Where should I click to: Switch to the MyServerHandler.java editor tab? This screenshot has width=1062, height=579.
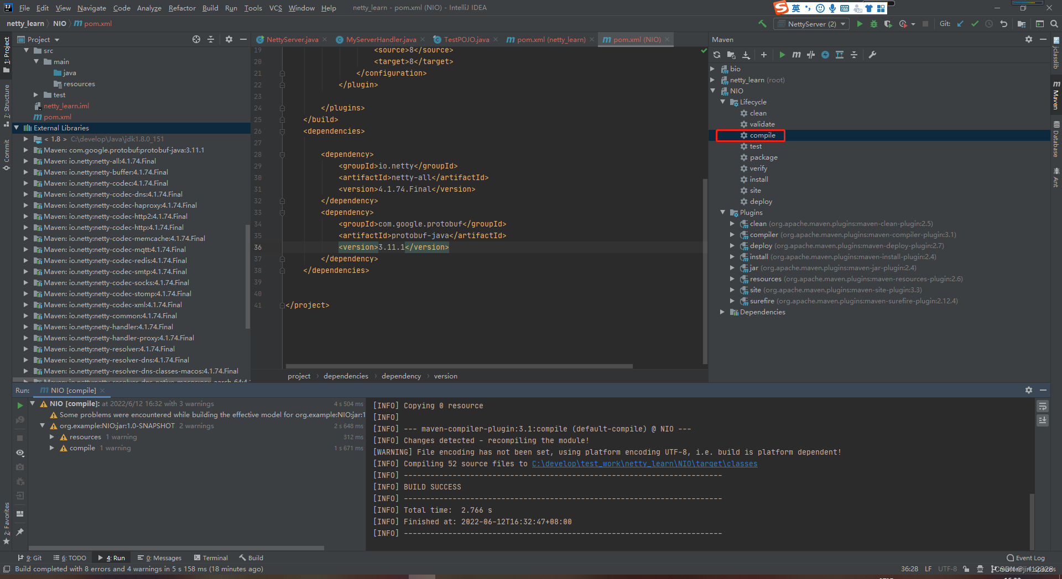click(381, 39)
